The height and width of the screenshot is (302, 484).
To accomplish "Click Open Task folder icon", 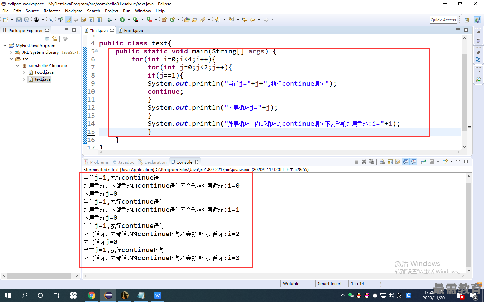I will click(194, 20).
